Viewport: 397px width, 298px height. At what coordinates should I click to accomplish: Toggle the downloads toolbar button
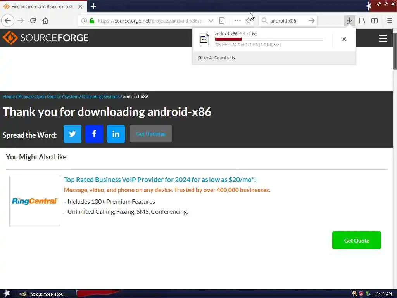(349, 21)
